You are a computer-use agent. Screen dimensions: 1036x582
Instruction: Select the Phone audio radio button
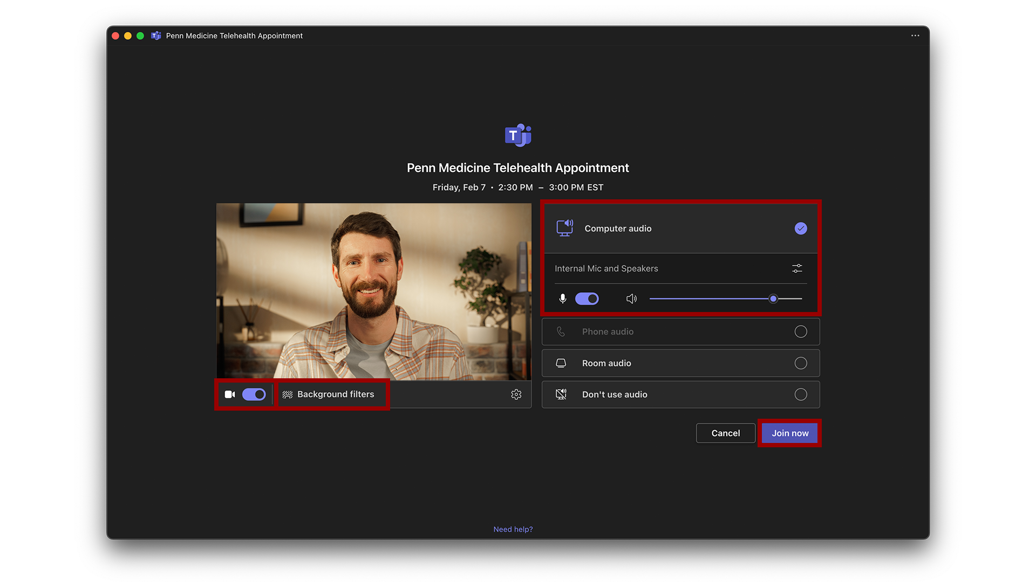[x=801, y=331]
